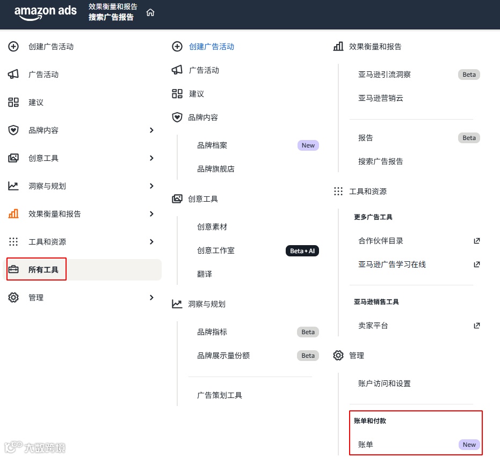Open 创意素材 link

212,227
